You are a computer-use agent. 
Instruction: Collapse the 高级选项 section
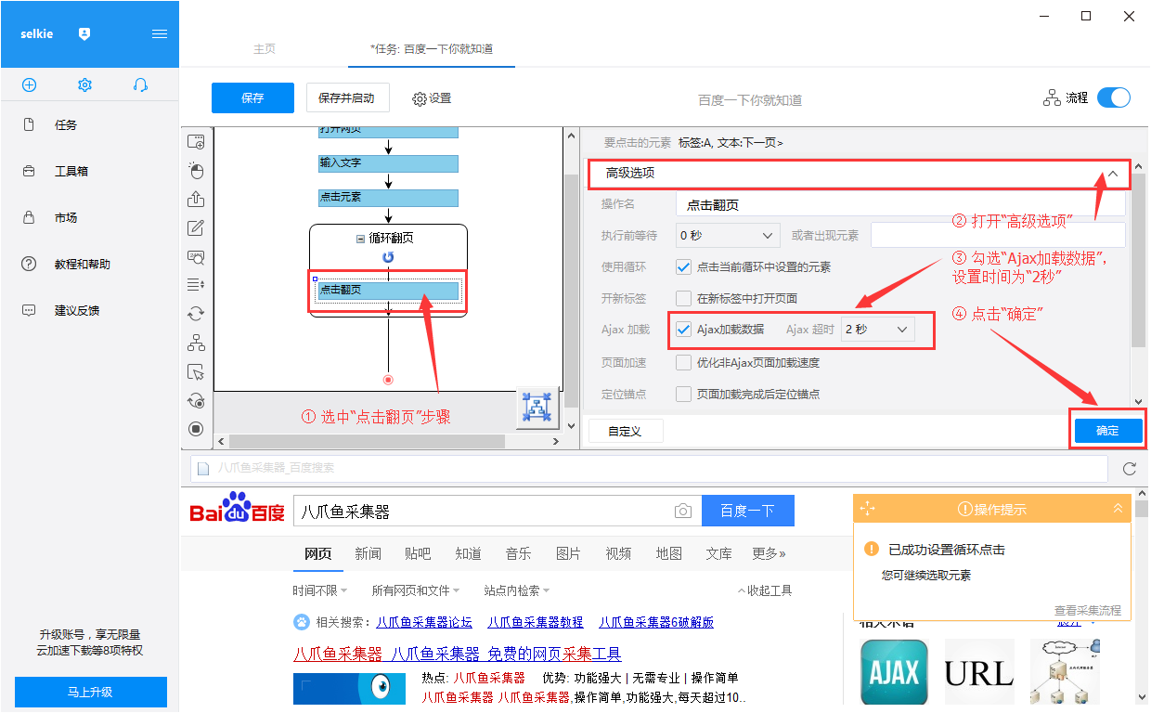[1112, 174]
